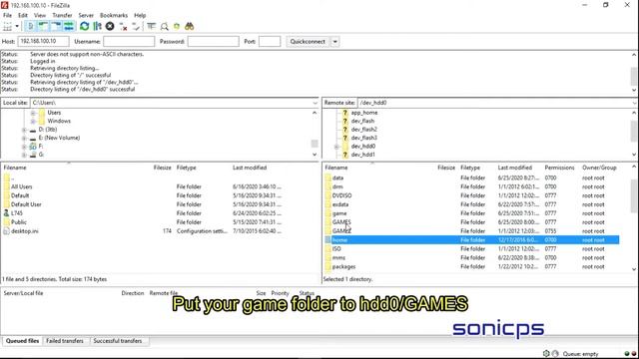
Task: Open the Transfer menu
Action: (x=62, y=15)
